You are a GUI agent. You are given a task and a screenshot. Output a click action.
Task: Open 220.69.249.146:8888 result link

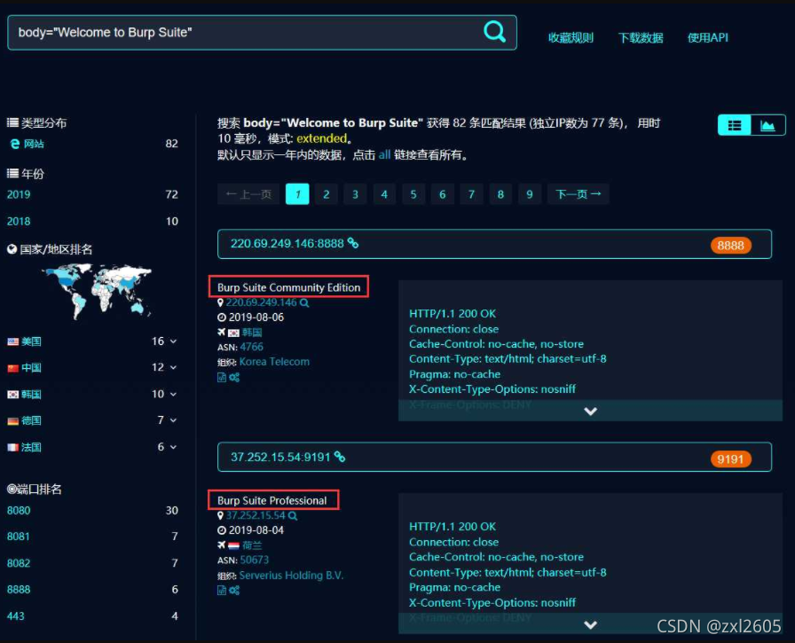click(x=287, y=244)
